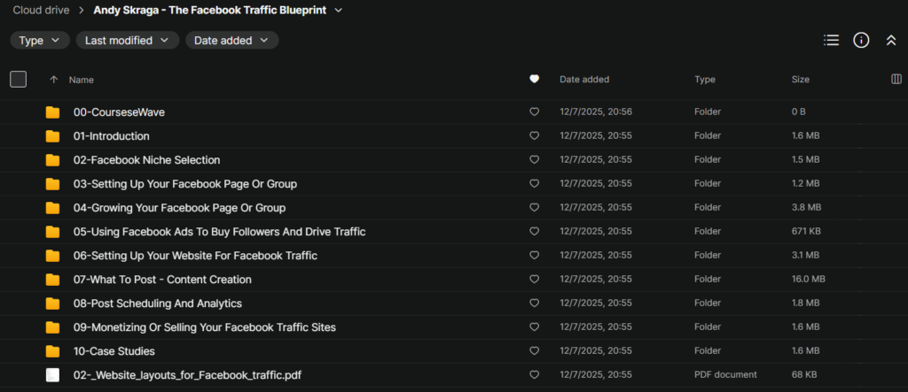
Task: Collapse filters with double chevron icon
Action: tap(890, 40)
